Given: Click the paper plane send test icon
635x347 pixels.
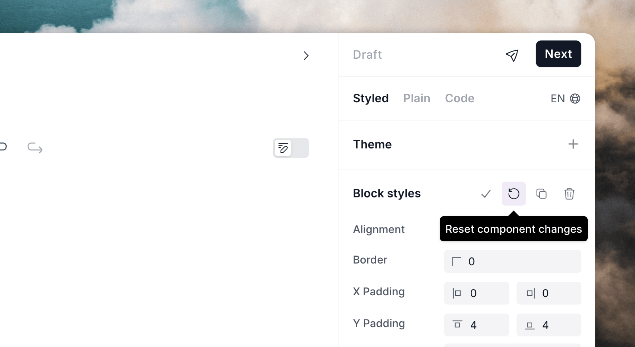Looking at the screenshot, I should [x=512, y=56].
